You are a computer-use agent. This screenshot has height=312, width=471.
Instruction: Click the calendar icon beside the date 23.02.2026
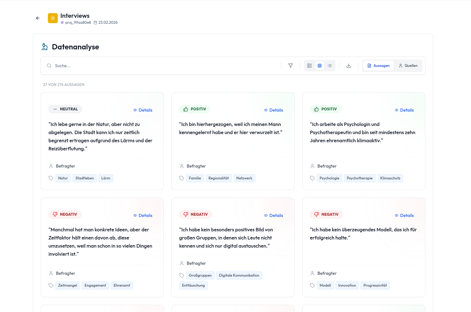[95, 22]
